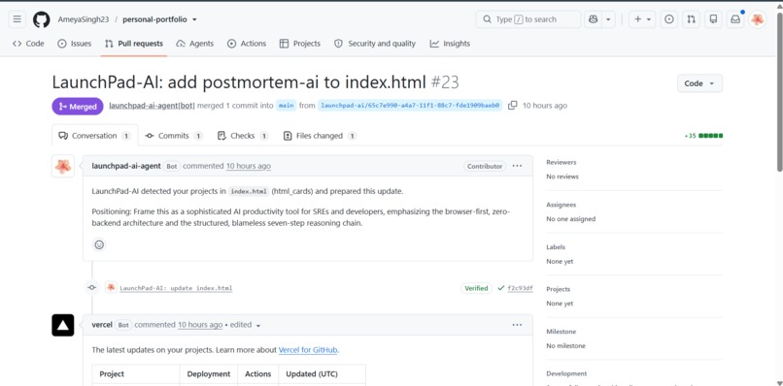Open options menu on launchpad-ai-agent comment

pyautogui.click(x=517, y=166)
